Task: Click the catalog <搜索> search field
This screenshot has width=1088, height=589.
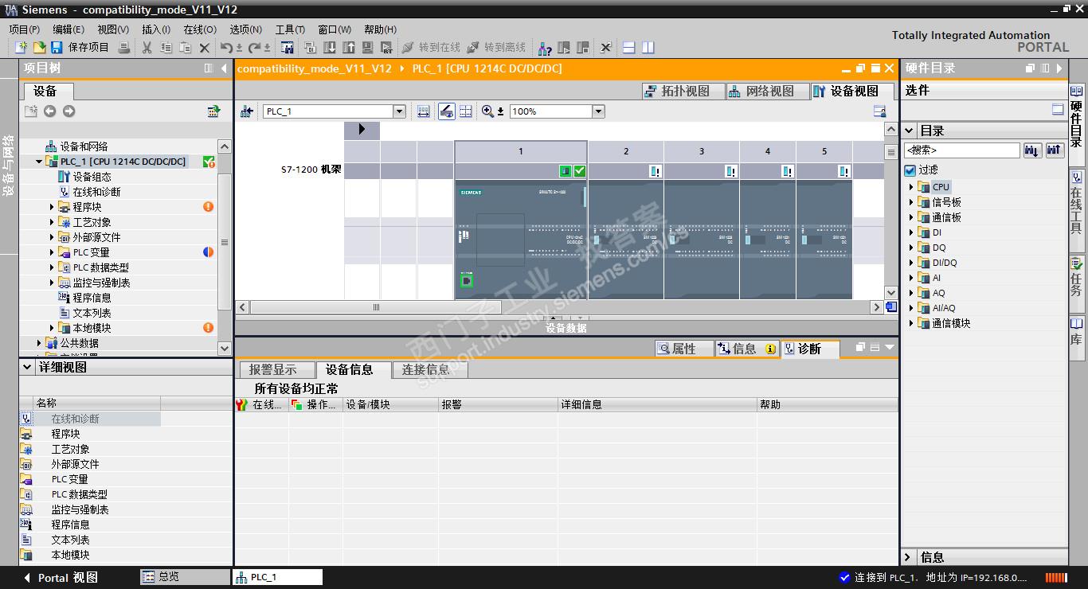Action: tap(961, 150)
